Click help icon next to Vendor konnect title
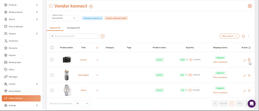This screenshot has height=111, width=259. pyautogui.click(x=91, y=6)
